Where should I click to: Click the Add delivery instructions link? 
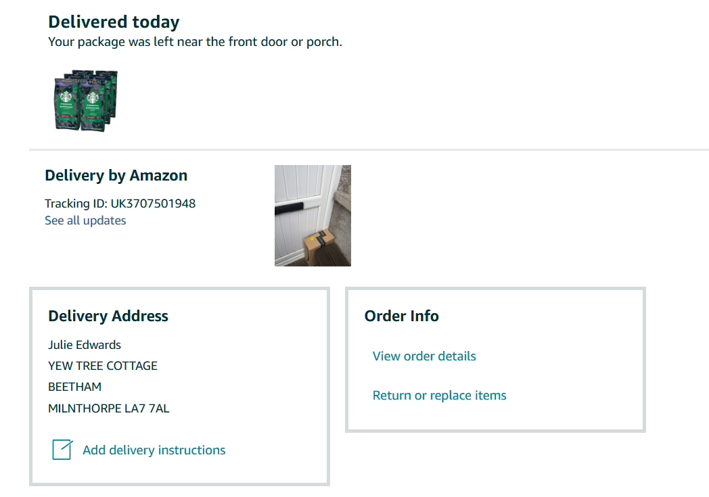[x=154, y=450]
